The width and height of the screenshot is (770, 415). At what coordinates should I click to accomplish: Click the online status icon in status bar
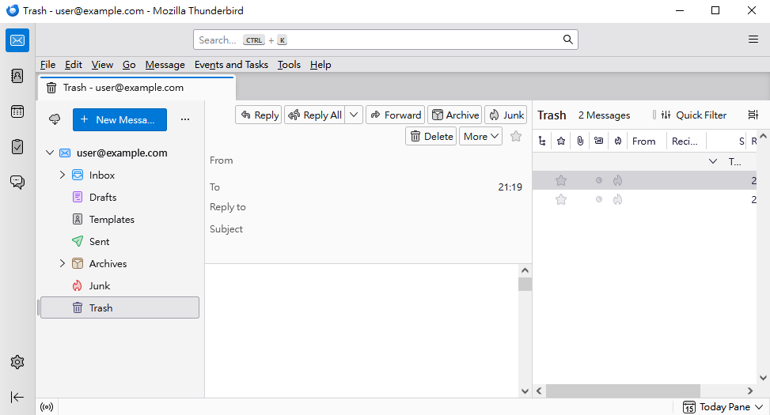click(47, 406)
